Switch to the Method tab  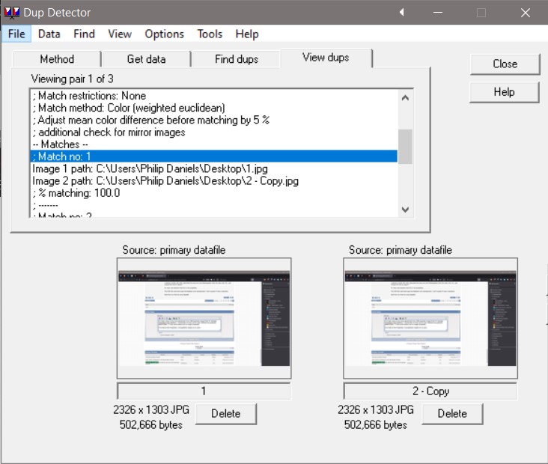click(57, 59)
